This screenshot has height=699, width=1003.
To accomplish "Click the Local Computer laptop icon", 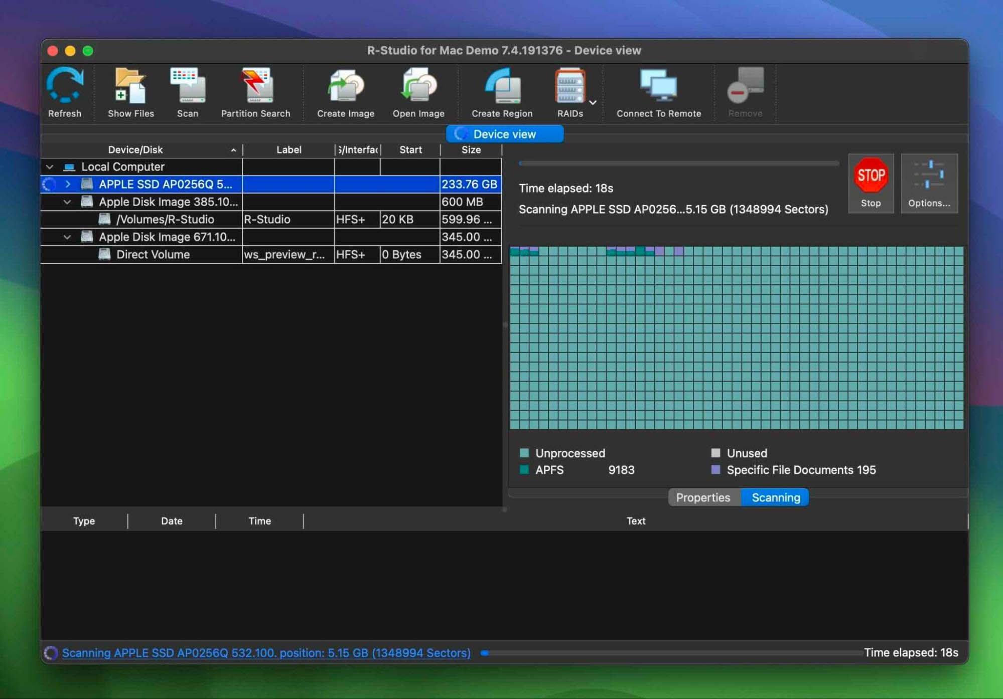I will pos(69,167).
